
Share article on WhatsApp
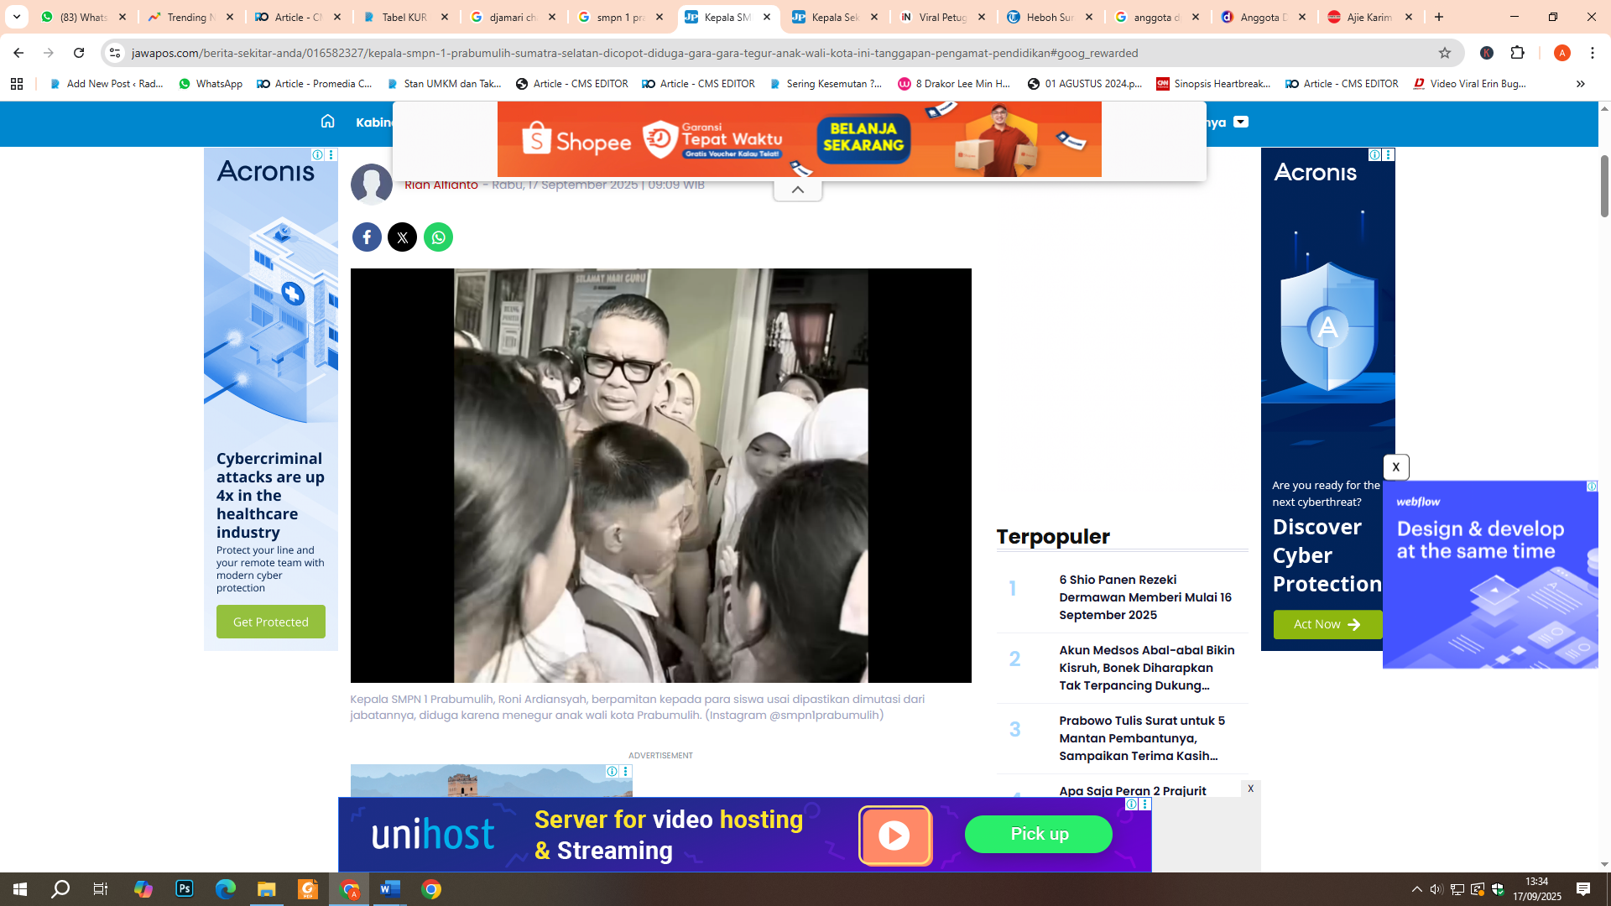pos(438,237)
